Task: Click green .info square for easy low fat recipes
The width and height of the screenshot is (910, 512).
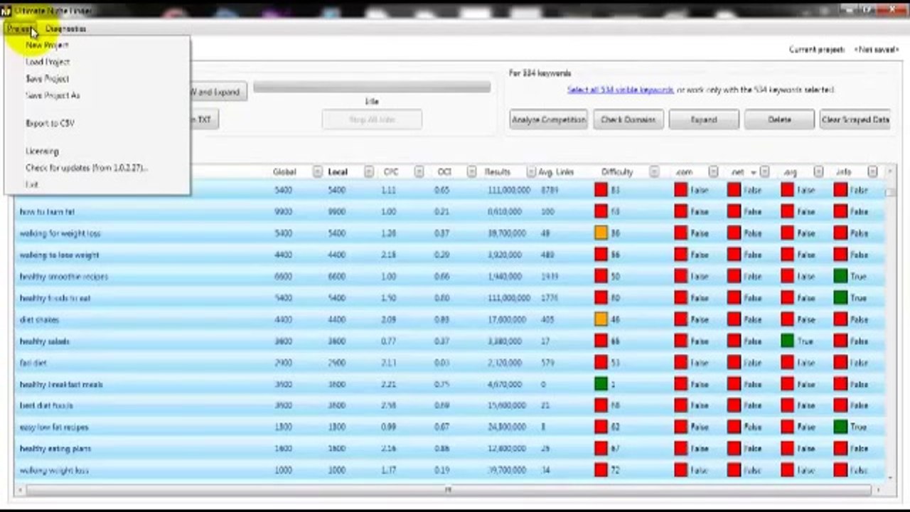Action: click(x=841, y=427)
